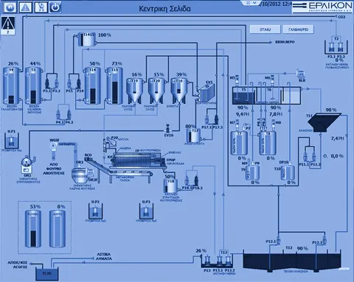Click the ΕΡΛΙΚΟΝ company logo

coord(323,7)
